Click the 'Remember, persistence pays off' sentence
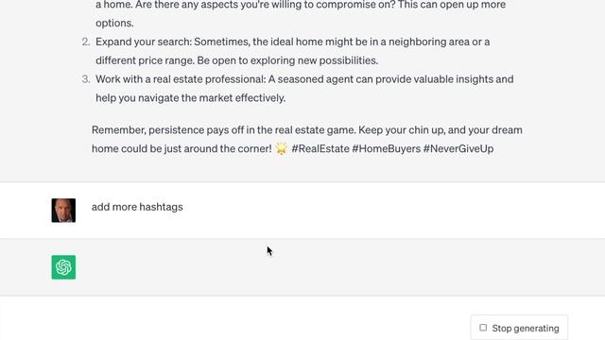Viewport: 605px width, 340px height. click(223, 130)
